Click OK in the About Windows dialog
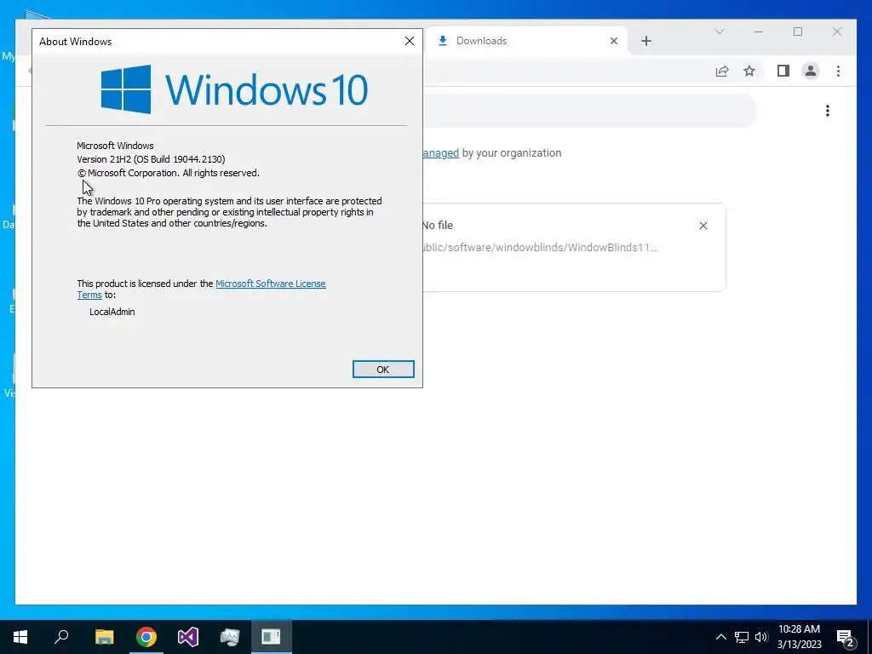872x654 pixels. coord(383,370)
